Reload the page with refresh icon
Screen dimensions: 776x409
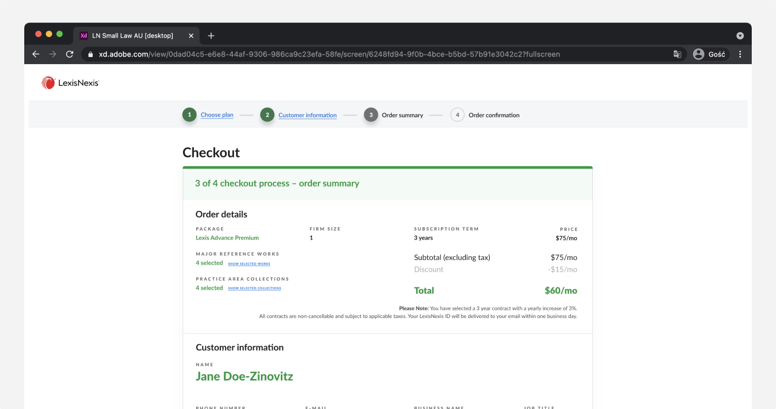[x=70, y=54]
